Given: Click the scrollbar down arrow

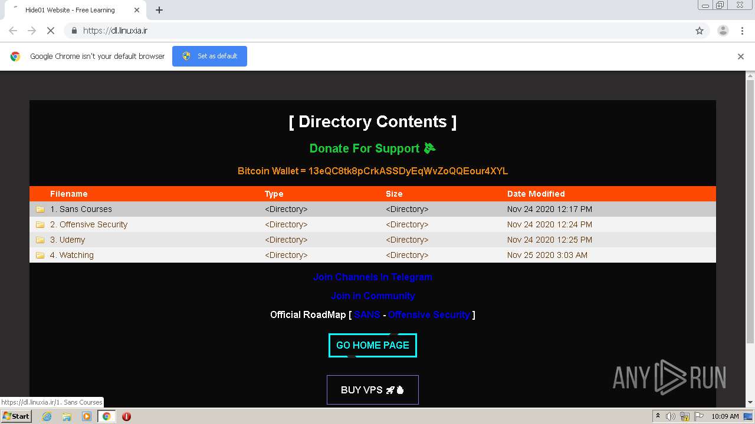Looking at the screenshot, I should 750,403.
